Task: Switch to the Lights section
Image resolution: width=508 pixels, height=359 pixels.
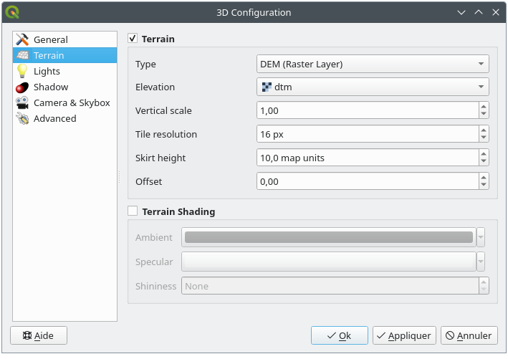Action: [47, 71]
